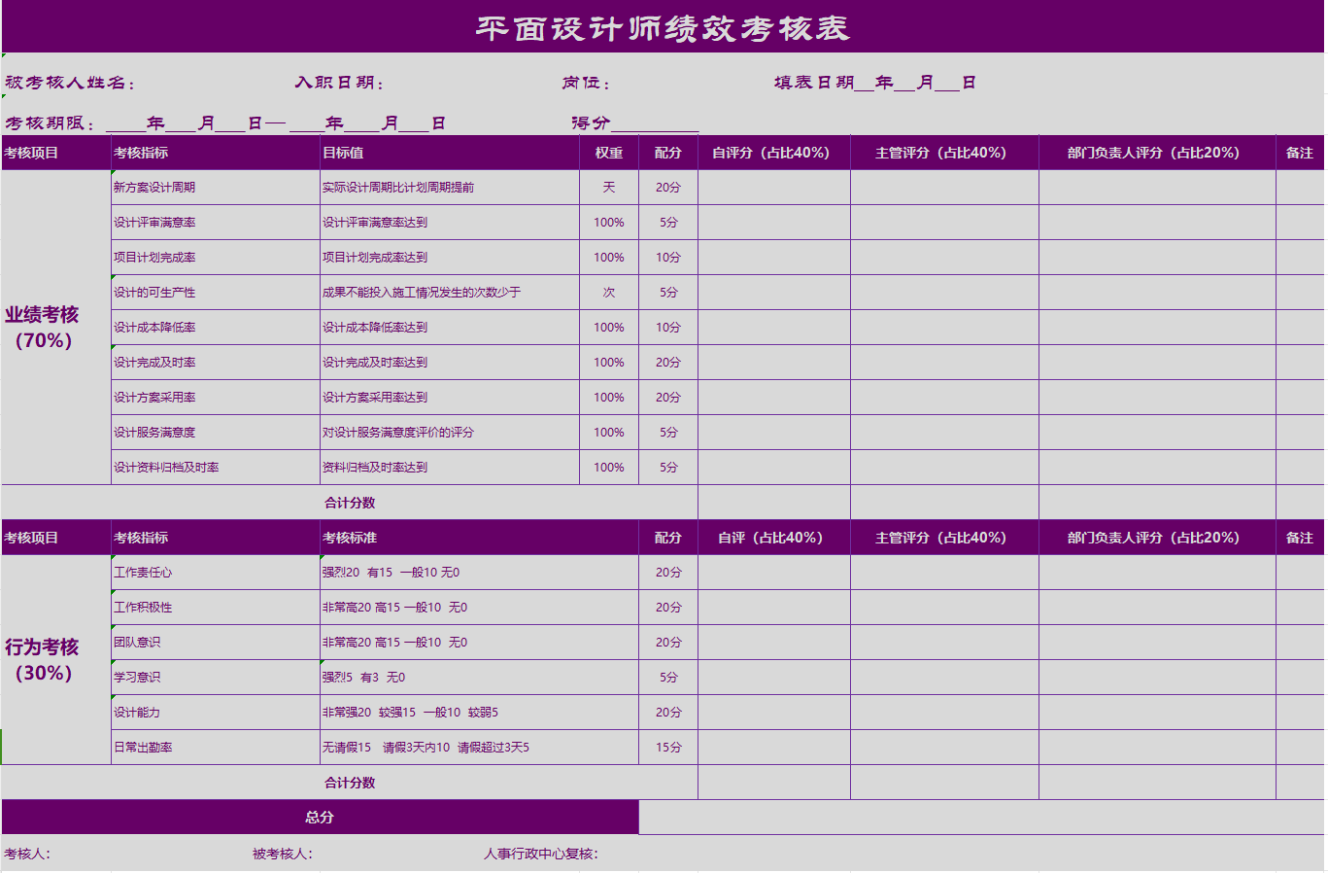The image size is (1328, 873).
Task: Click 成果不能投入施工情况发生的次数少于 cell
Action: click(x=450, y=293)
